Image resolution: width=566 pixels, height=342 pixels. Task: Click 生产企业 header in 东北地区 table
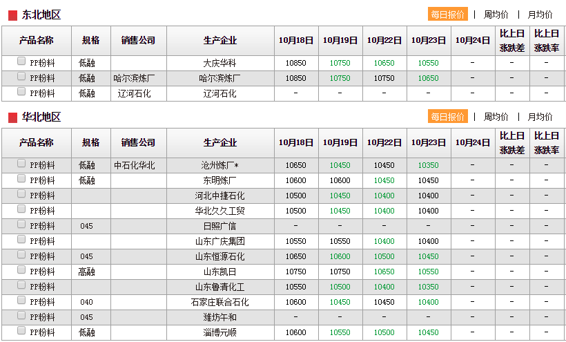click(220, 40)
